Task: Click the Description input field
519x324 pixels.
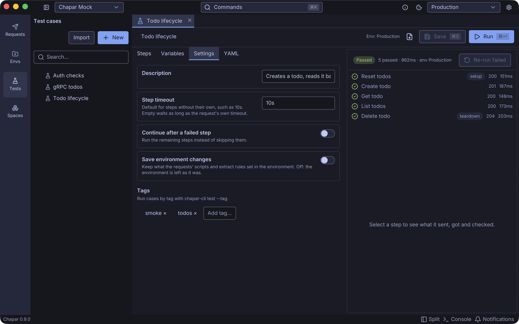Action: click(x=298, y=76)
